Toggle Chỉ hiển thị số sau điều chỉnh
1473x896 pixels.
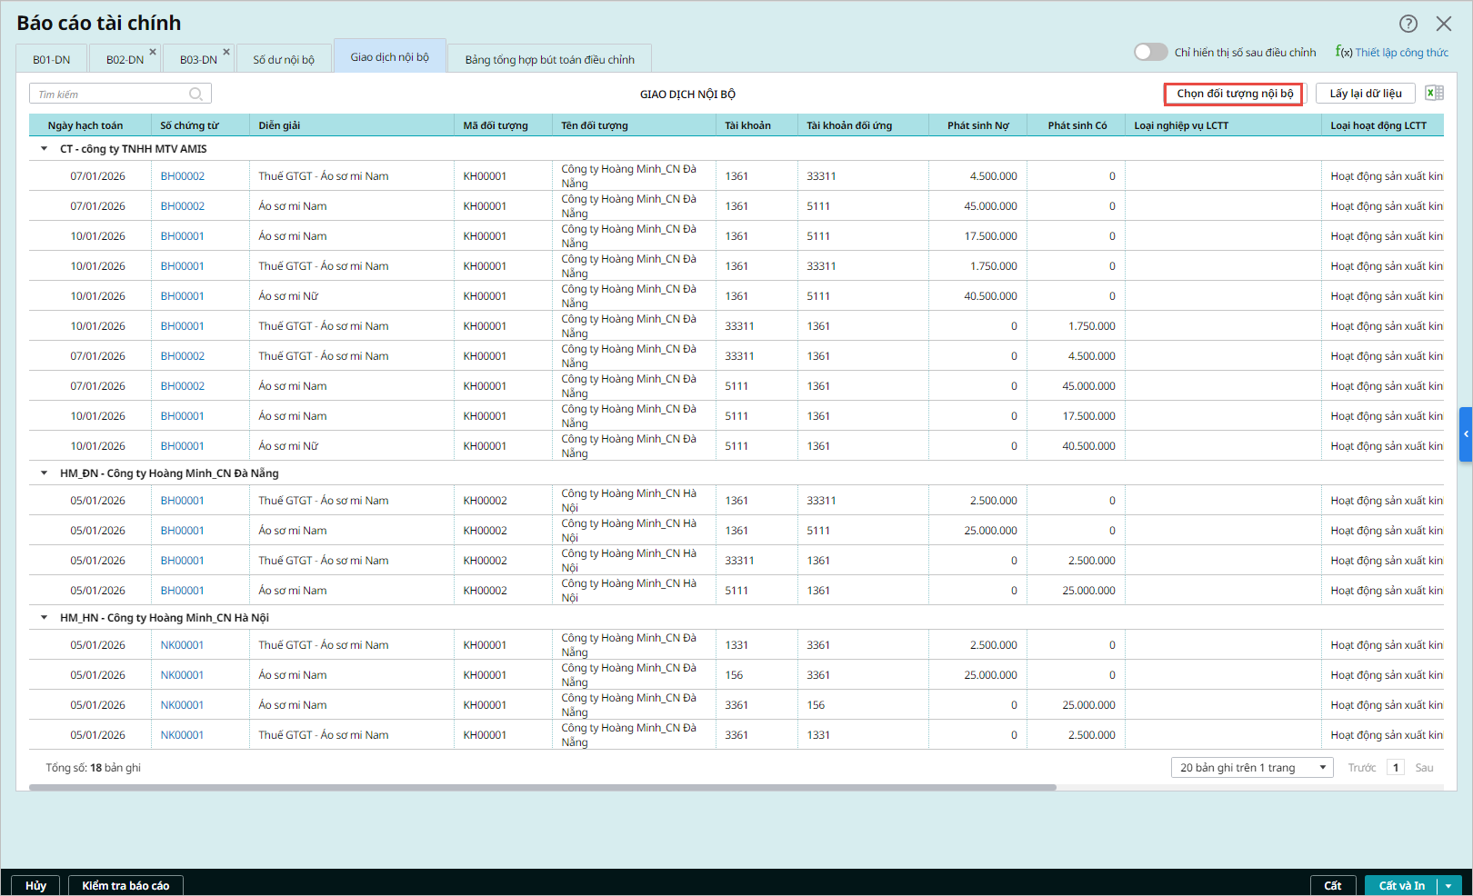[x=1150, y=53]
